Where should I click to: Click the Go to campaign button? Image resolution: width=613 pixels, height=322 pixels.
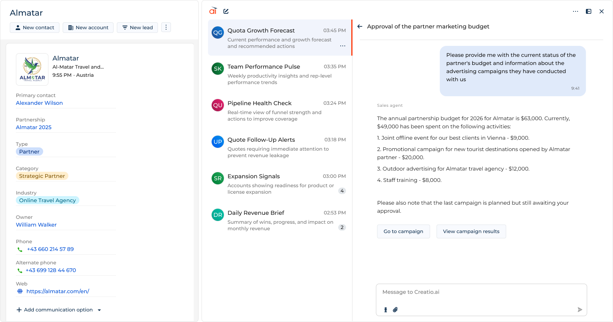click(x=403, y=231)
